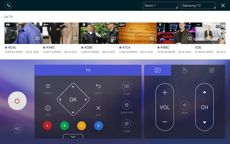
Task: Click the On TV heading
Action: click(x=8, y=17)
